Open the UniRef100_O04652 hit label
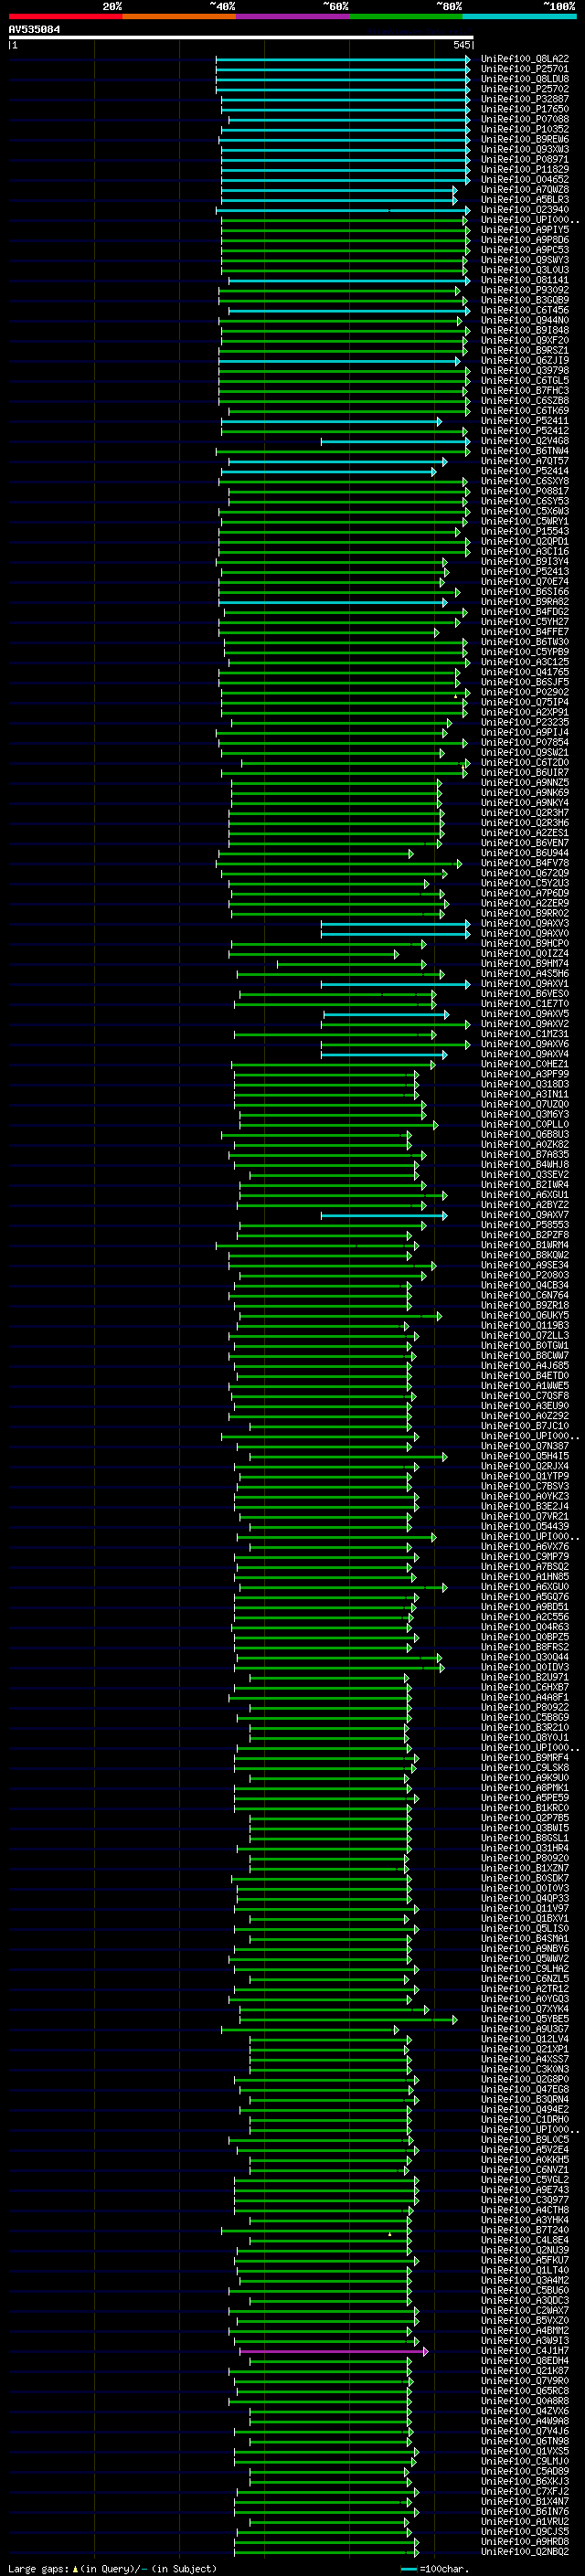This screenshot has height=2576, width=585. click(x=525, y=179)
